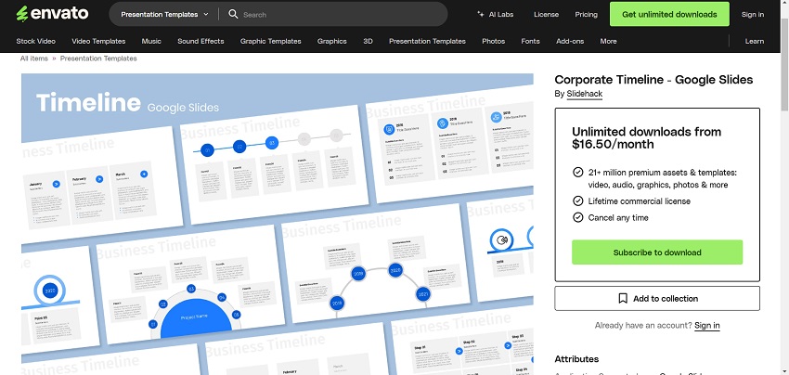The height and width of the screenshot is (375, 789).
Task: Click the bookmark icon in Add to collection
Action: [x=623, y=299]
